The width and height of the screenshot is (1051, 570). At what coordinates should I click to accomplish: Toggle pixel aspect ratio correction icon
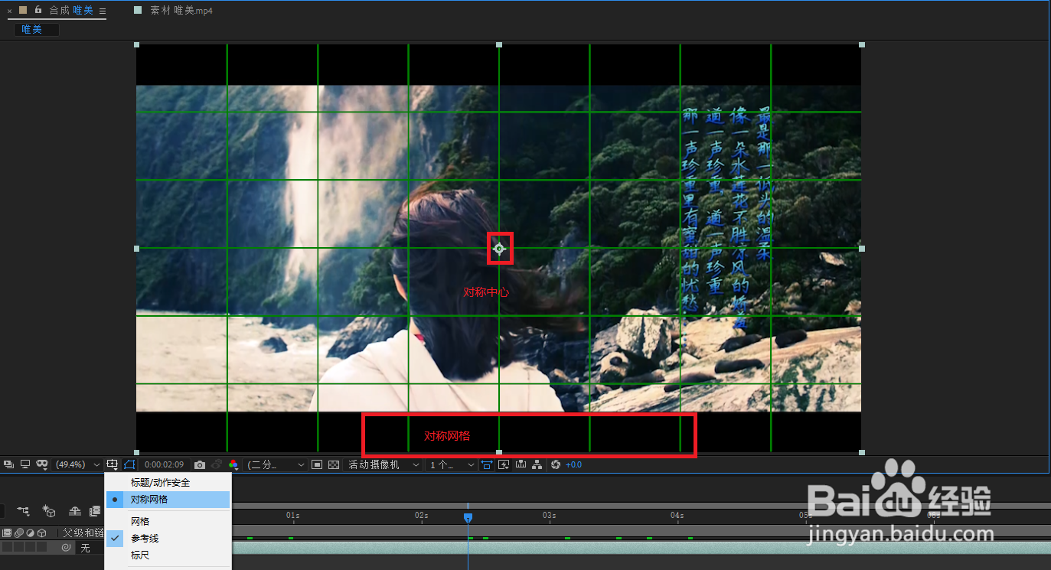click(486, 464)
